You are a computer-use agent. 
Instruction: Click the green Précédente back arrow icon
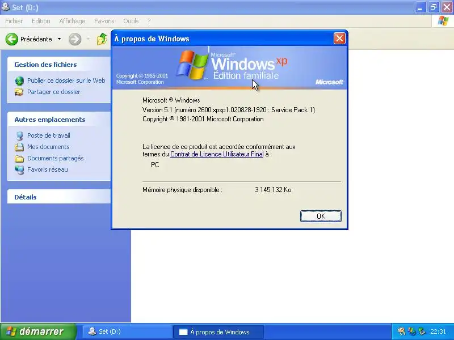pos(12,39)
